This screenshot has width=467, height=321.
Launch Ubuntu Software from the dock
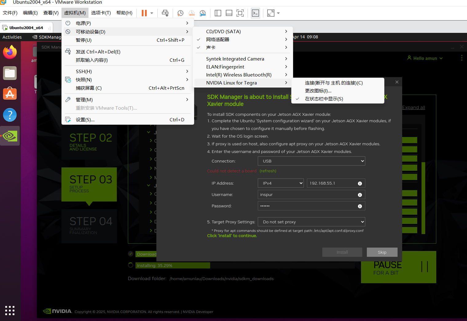(10, 94)
